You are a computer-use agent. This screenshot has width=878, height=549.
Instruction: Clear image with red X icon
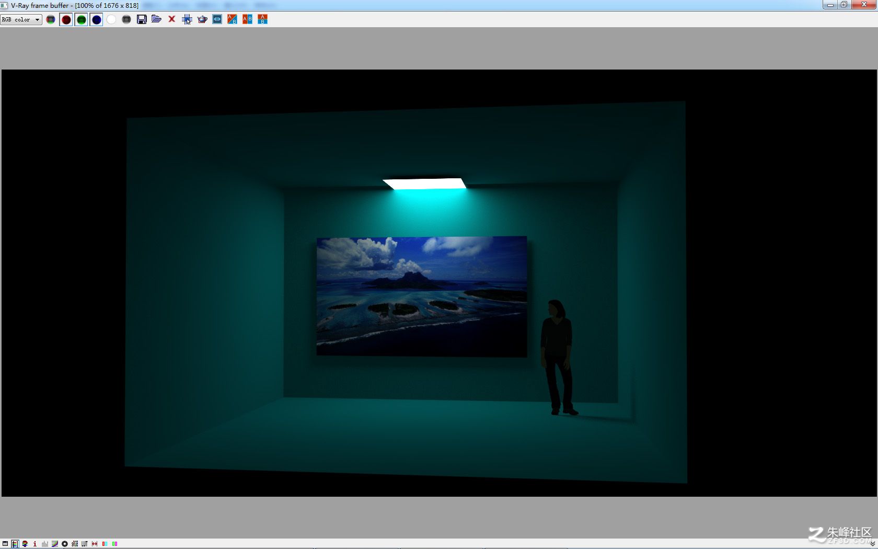pyautogui.click(x=171, y=19)
